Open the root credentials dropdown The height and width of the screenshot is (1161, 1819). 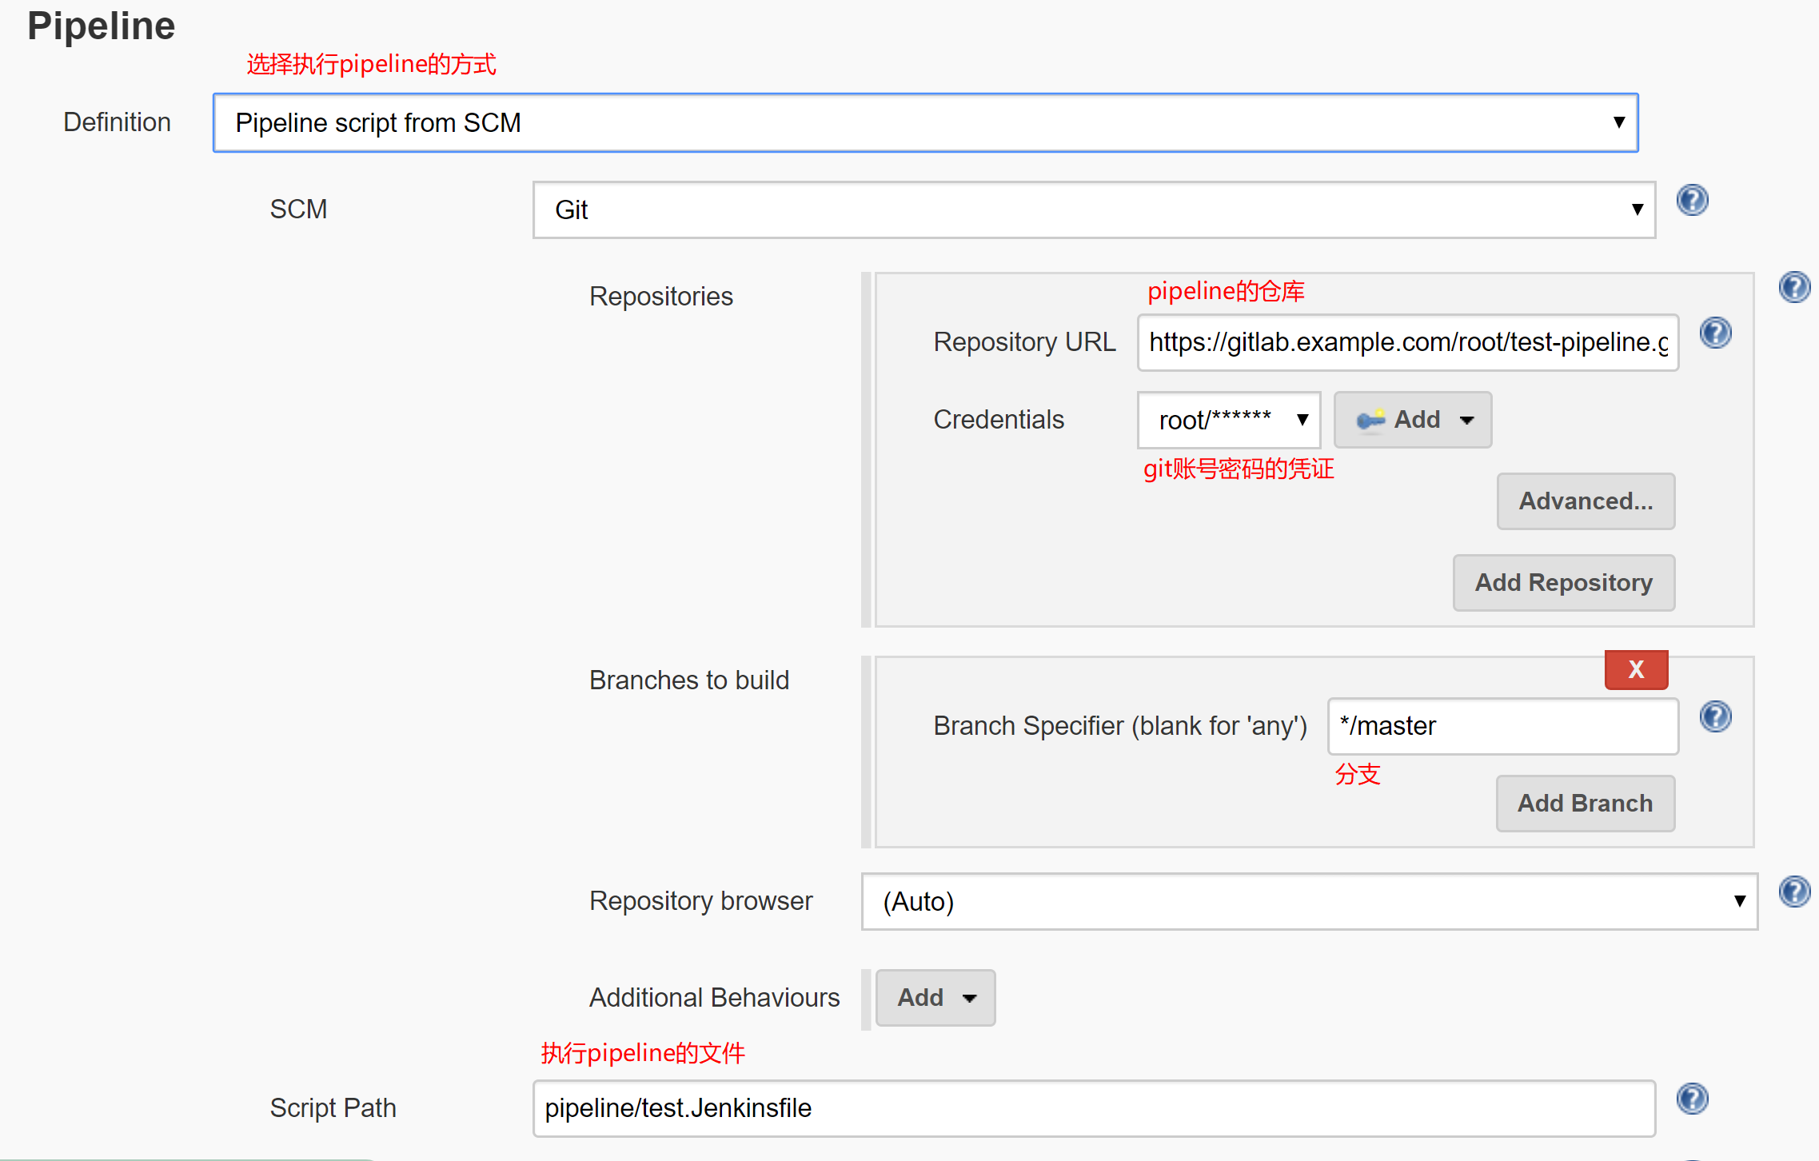point(1228,420)
